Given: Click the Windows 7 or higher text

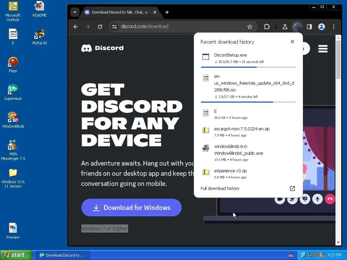Looking at the screenshot, I should coord(104,229).
